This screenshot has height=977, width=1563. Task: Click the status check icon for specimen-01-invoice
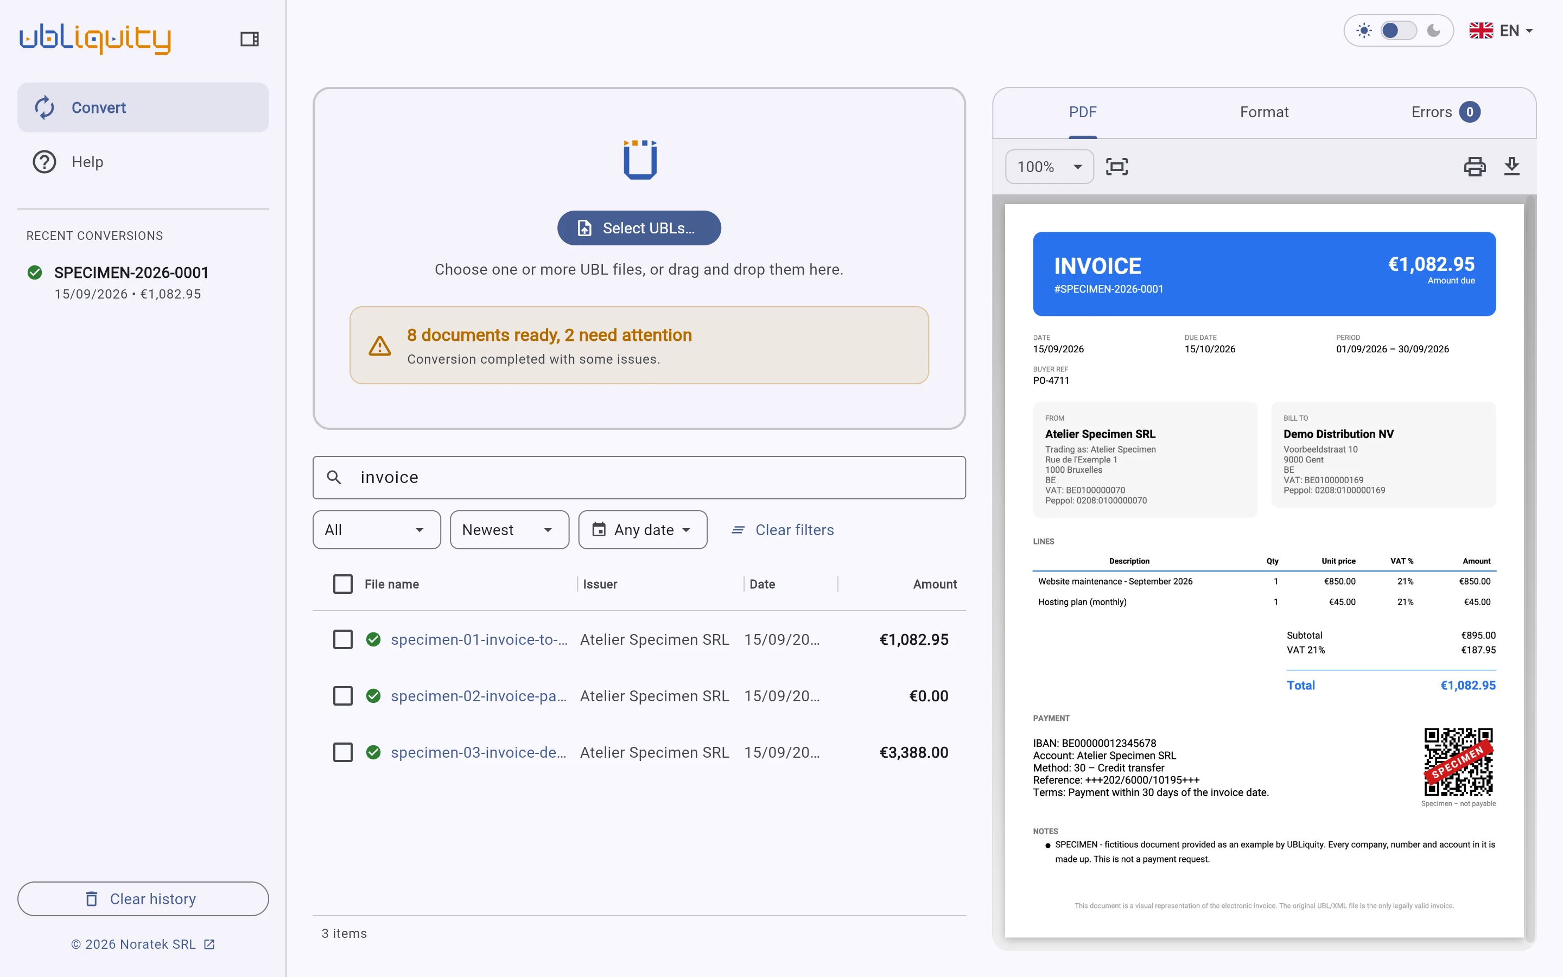373,640
